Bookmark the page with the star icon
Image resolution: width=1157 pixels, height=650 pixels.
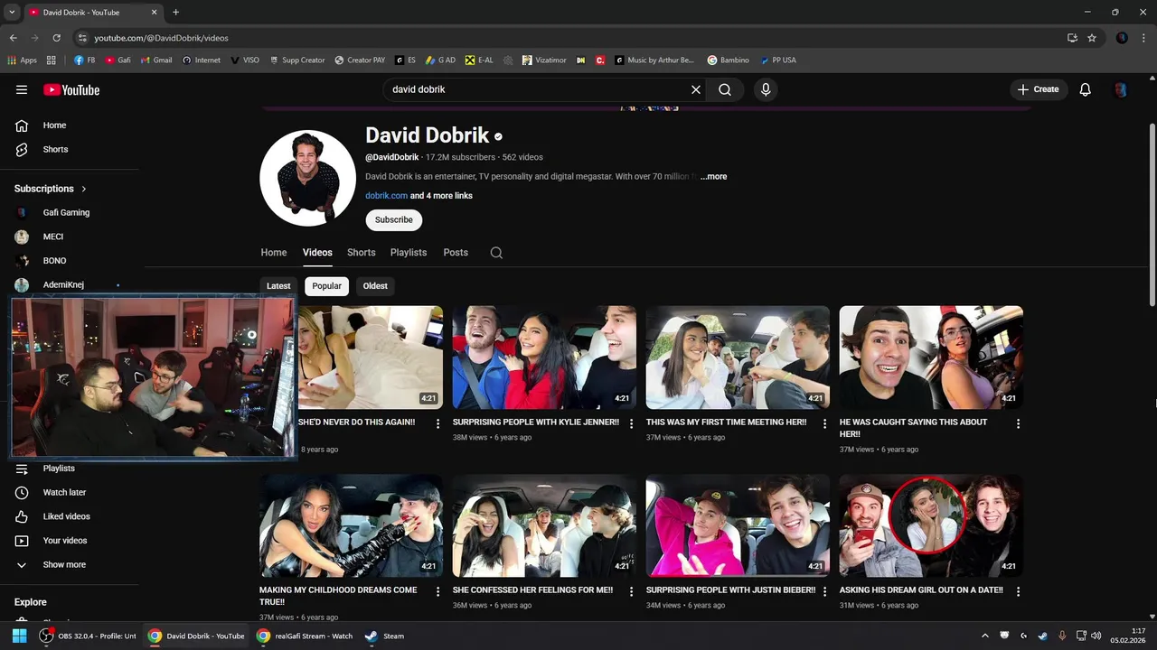tap(1092, 38)
